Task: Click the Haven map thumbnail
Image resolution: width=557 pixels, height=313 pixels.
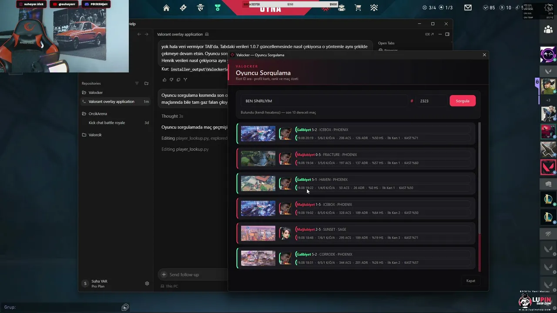Action: pos(258,183)
